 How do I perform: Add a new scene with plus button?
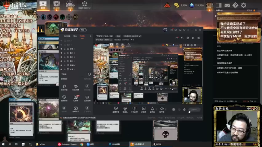tap(91, 36)
